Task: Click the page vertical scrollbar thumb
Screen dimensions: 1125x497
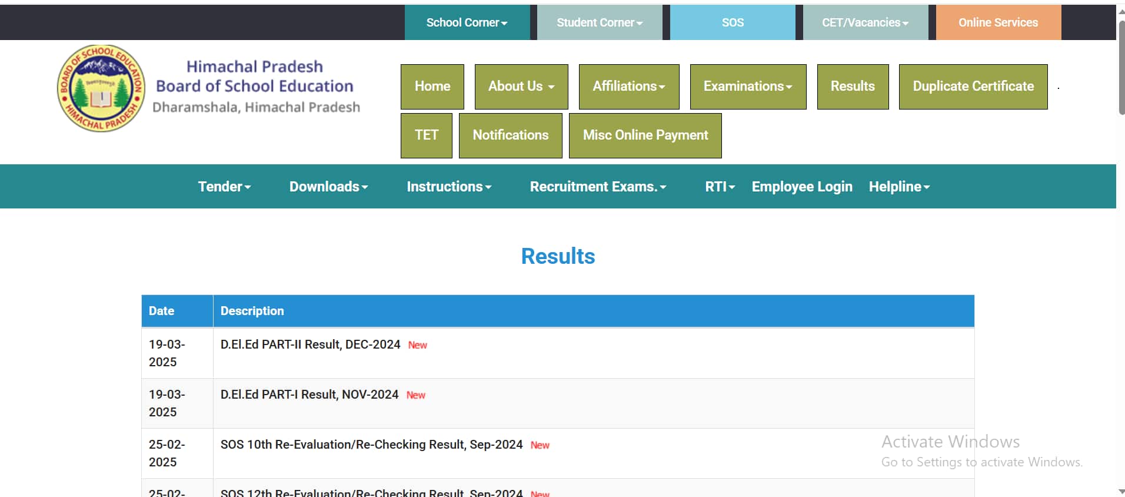Action: click(x=1121, y=67)
